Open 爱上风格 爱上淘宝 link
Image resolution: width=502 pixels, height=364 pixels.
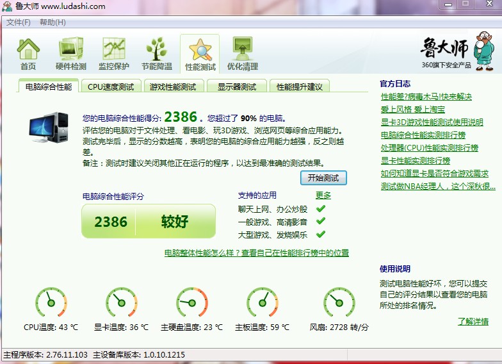[412, 109]
